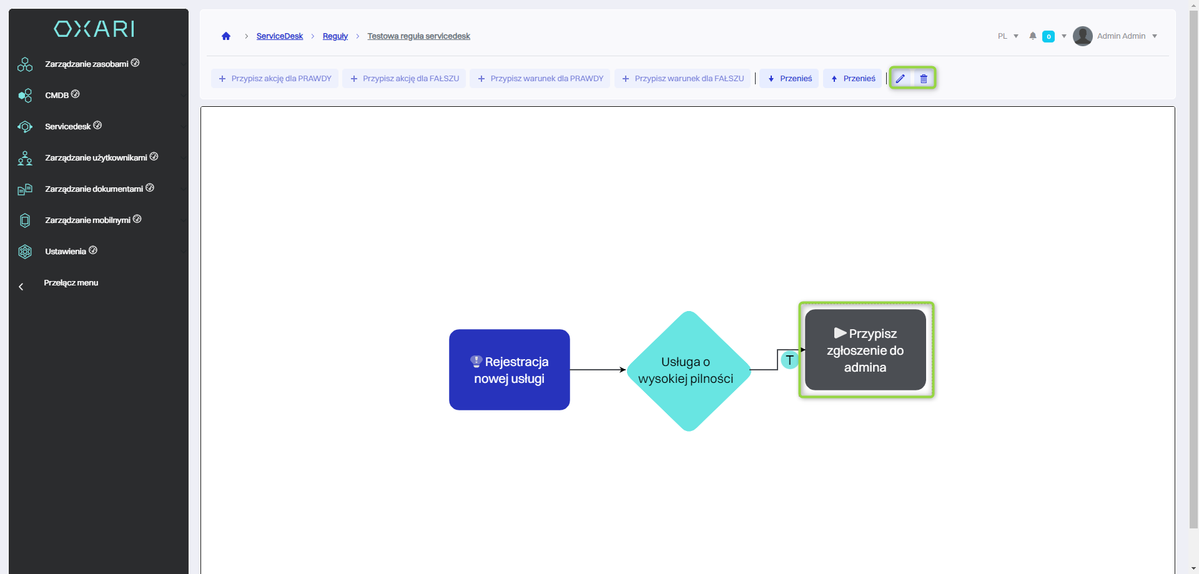Click the Ustawienia gear icon

point(25,252)
